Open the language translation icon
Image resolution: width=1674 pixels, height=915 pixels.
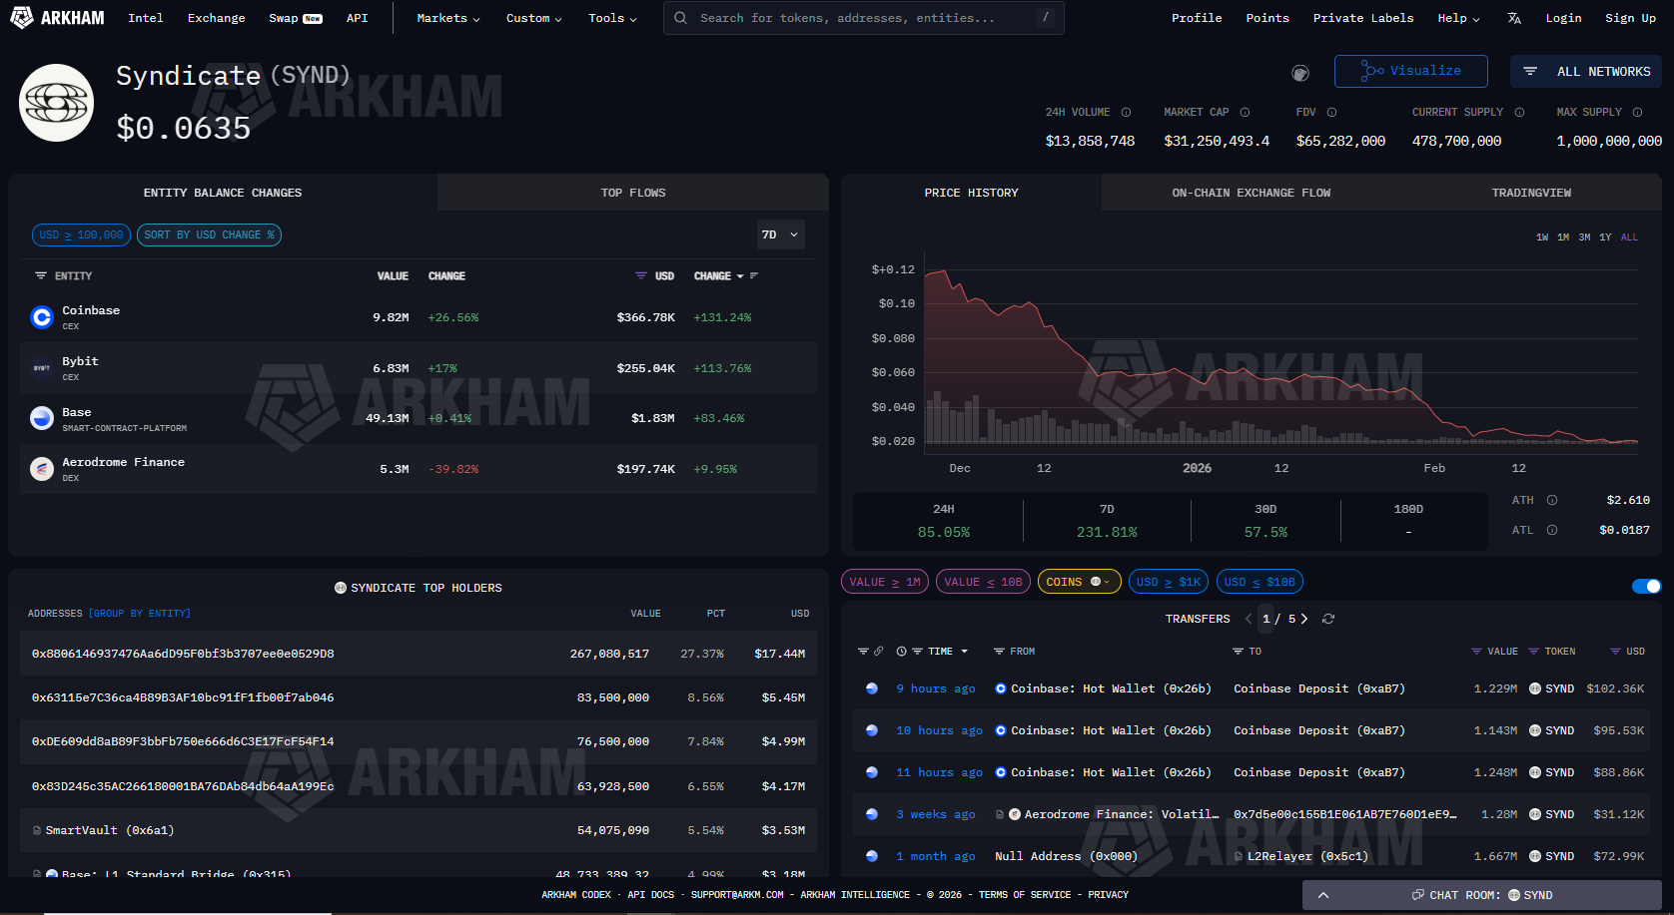(1514, 17)
